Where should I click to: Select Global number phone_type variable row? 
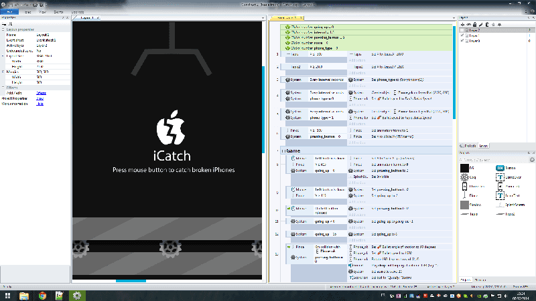click(x=366, y=48)
